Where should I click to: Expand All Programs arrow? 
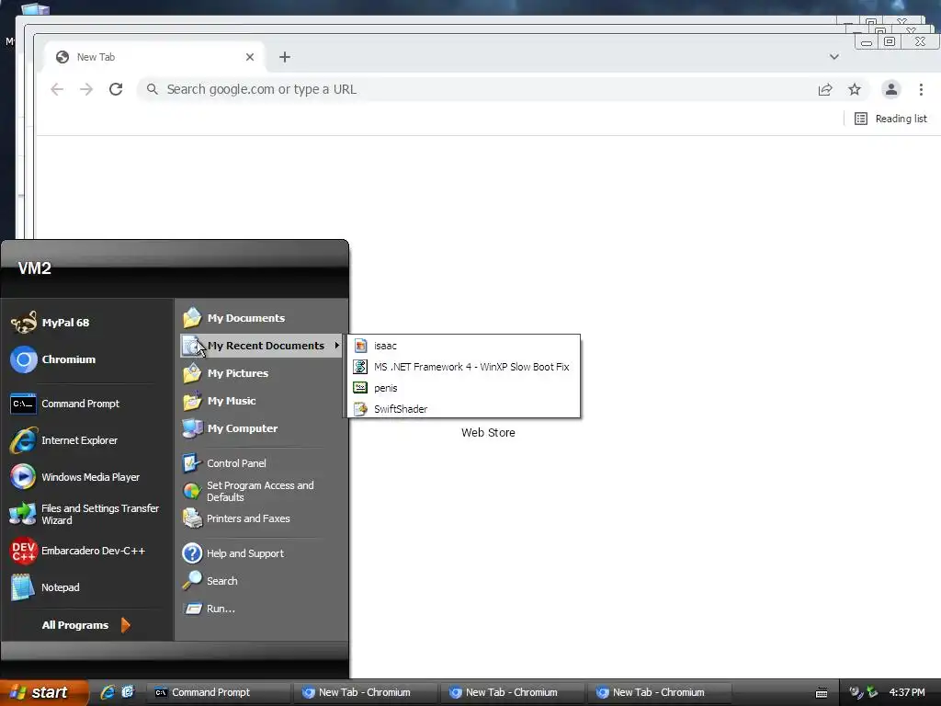(125, 625)
